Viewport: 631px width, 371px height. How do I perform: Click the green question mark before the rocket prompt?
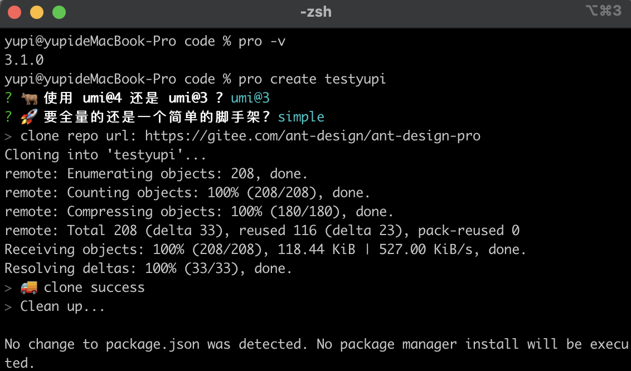coord(8,117)
